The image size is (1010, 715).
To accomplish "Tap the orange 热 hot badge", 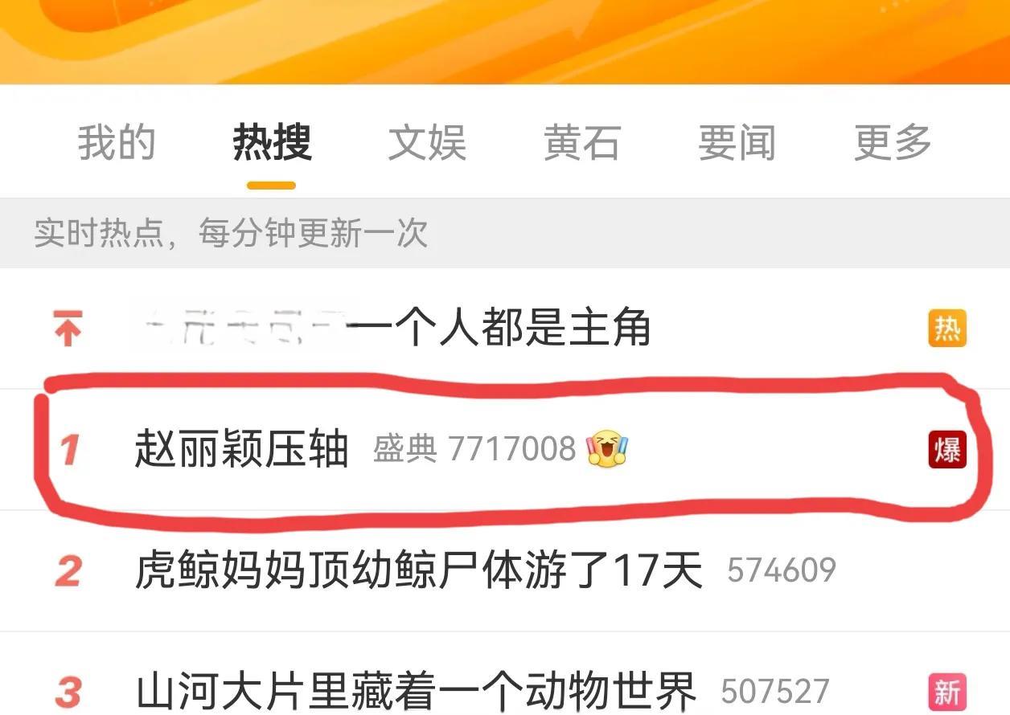I will pos(947,329).
